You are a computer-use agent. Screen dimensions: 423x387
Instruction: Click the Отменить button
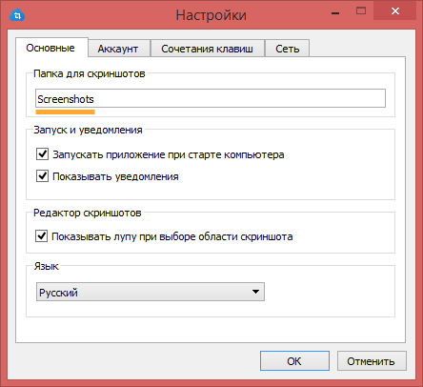[372, 361]
